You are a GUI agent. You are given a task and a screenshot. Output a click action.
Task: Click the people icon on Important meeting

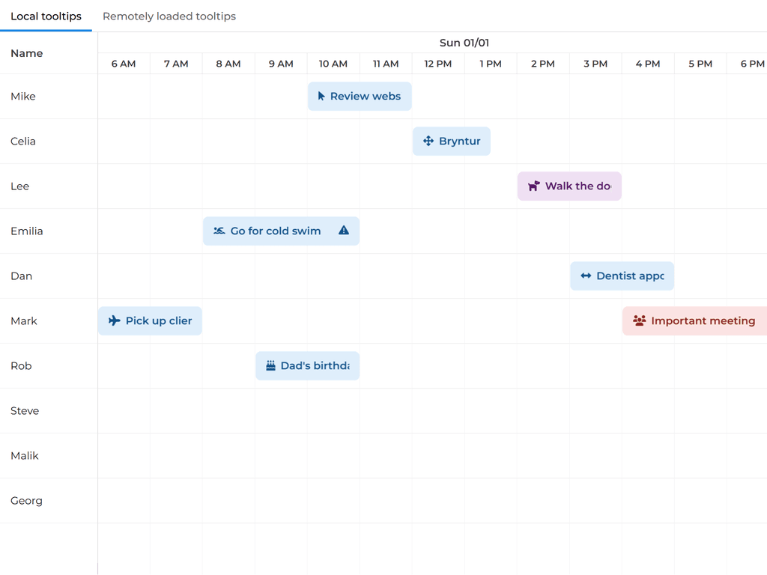(x=639, y=321)
